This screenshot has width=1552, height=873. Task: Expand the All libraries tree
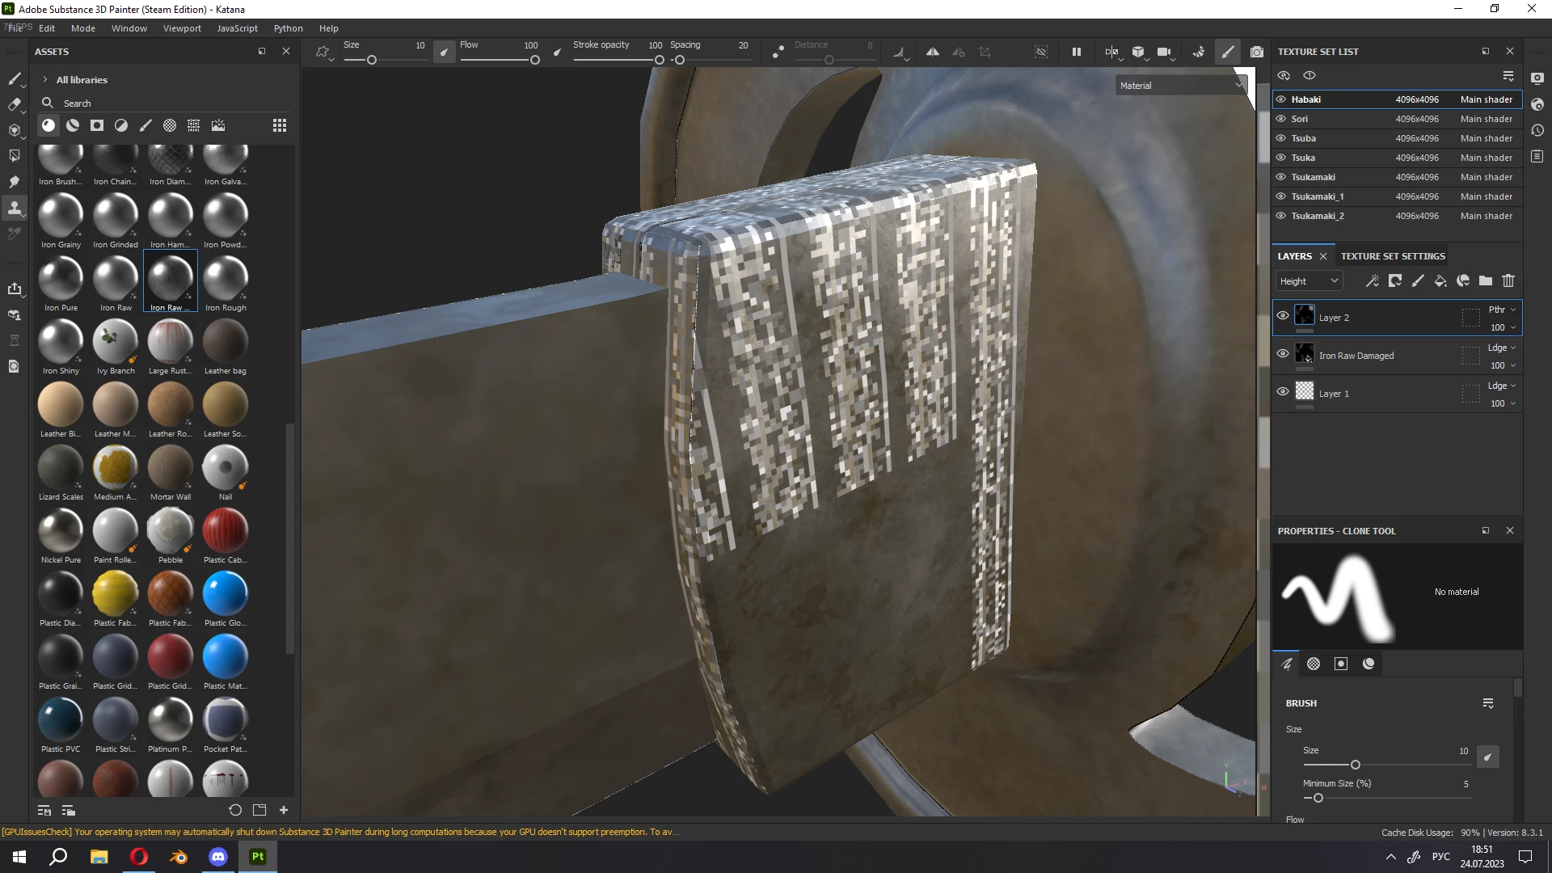click(45, 80)
